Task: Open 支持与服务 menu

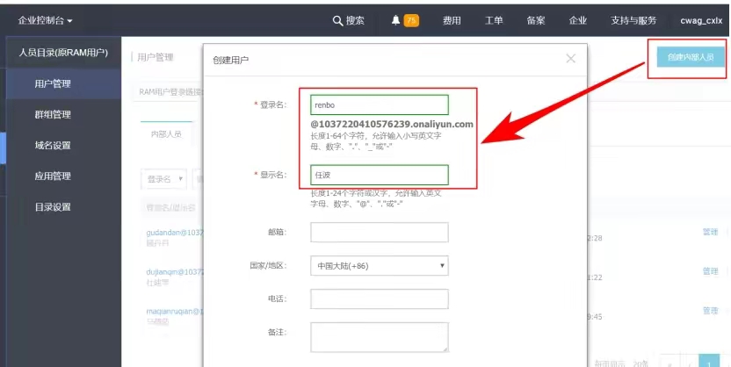Action: click(633, 20)
